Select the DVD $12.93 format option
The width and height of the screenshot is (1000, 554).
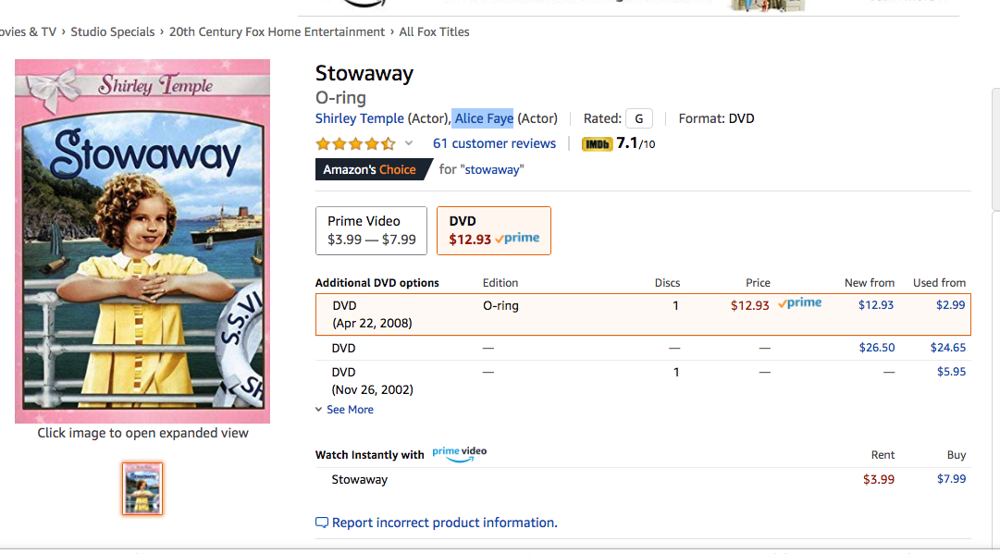pos(494,231)
